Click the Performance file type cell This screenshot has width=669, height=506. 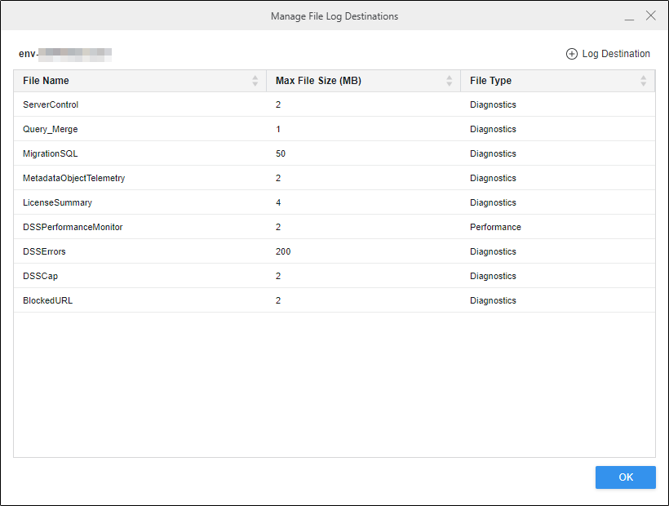[x=495, y=227]
